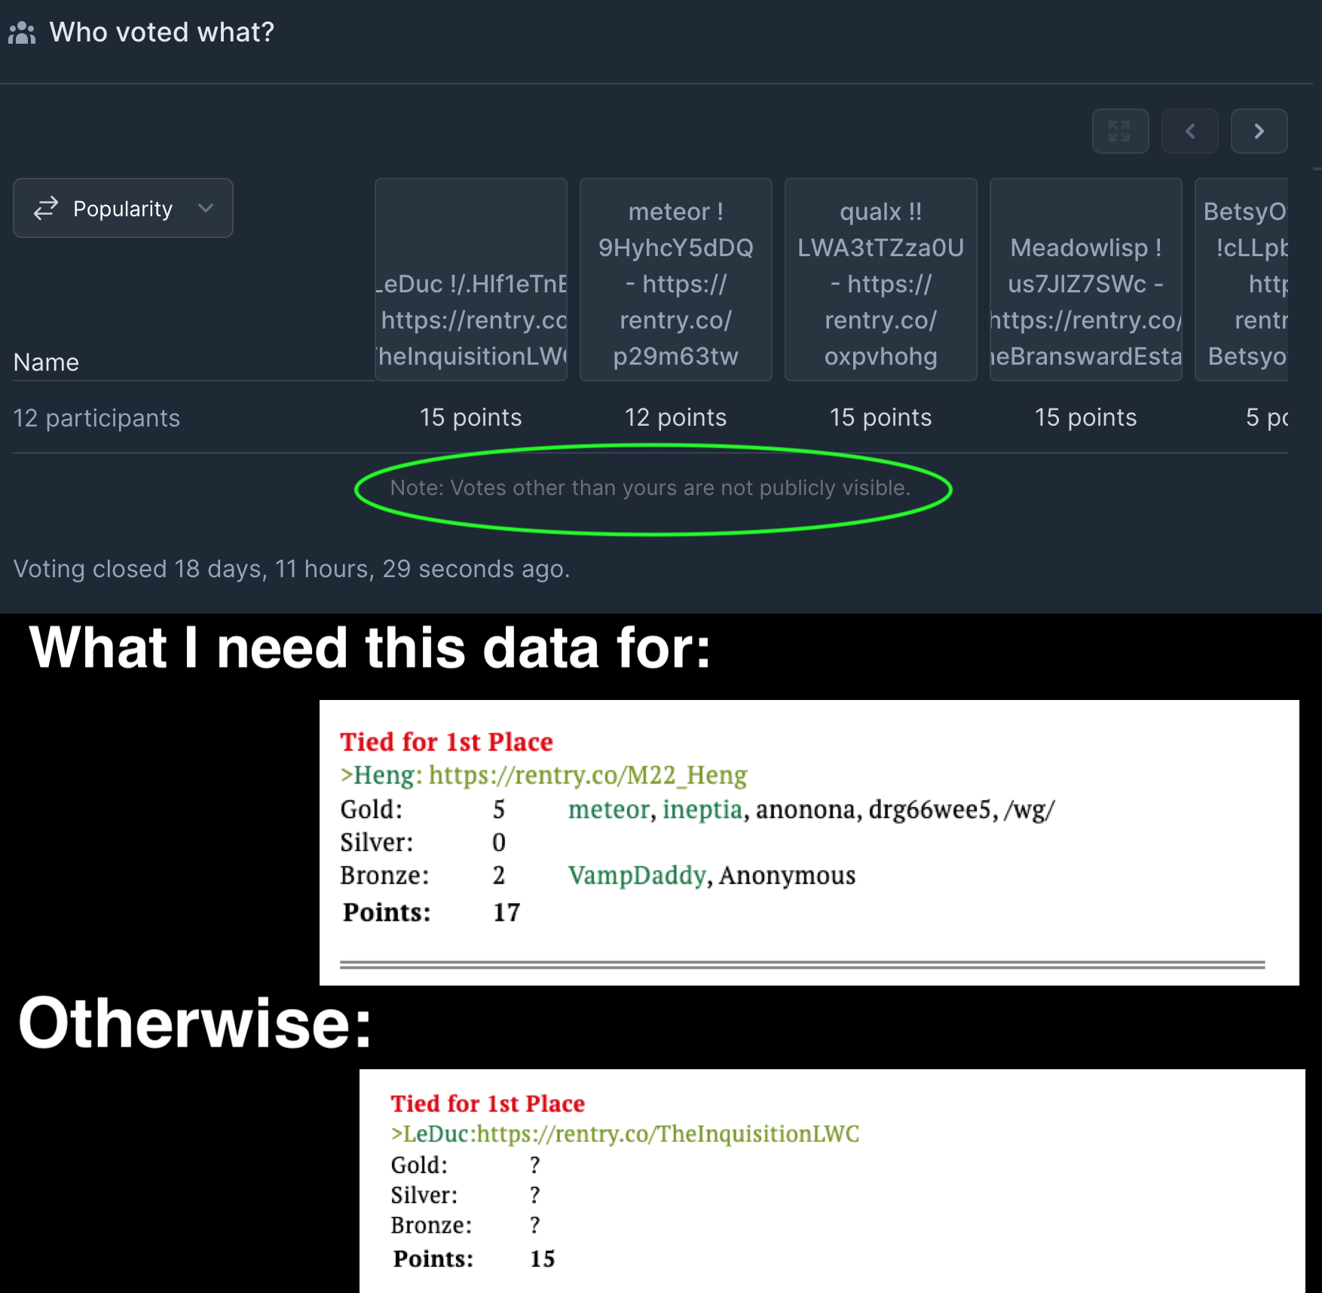Select the Meadowlisp us7JIZ7SWc option card

1086,280
